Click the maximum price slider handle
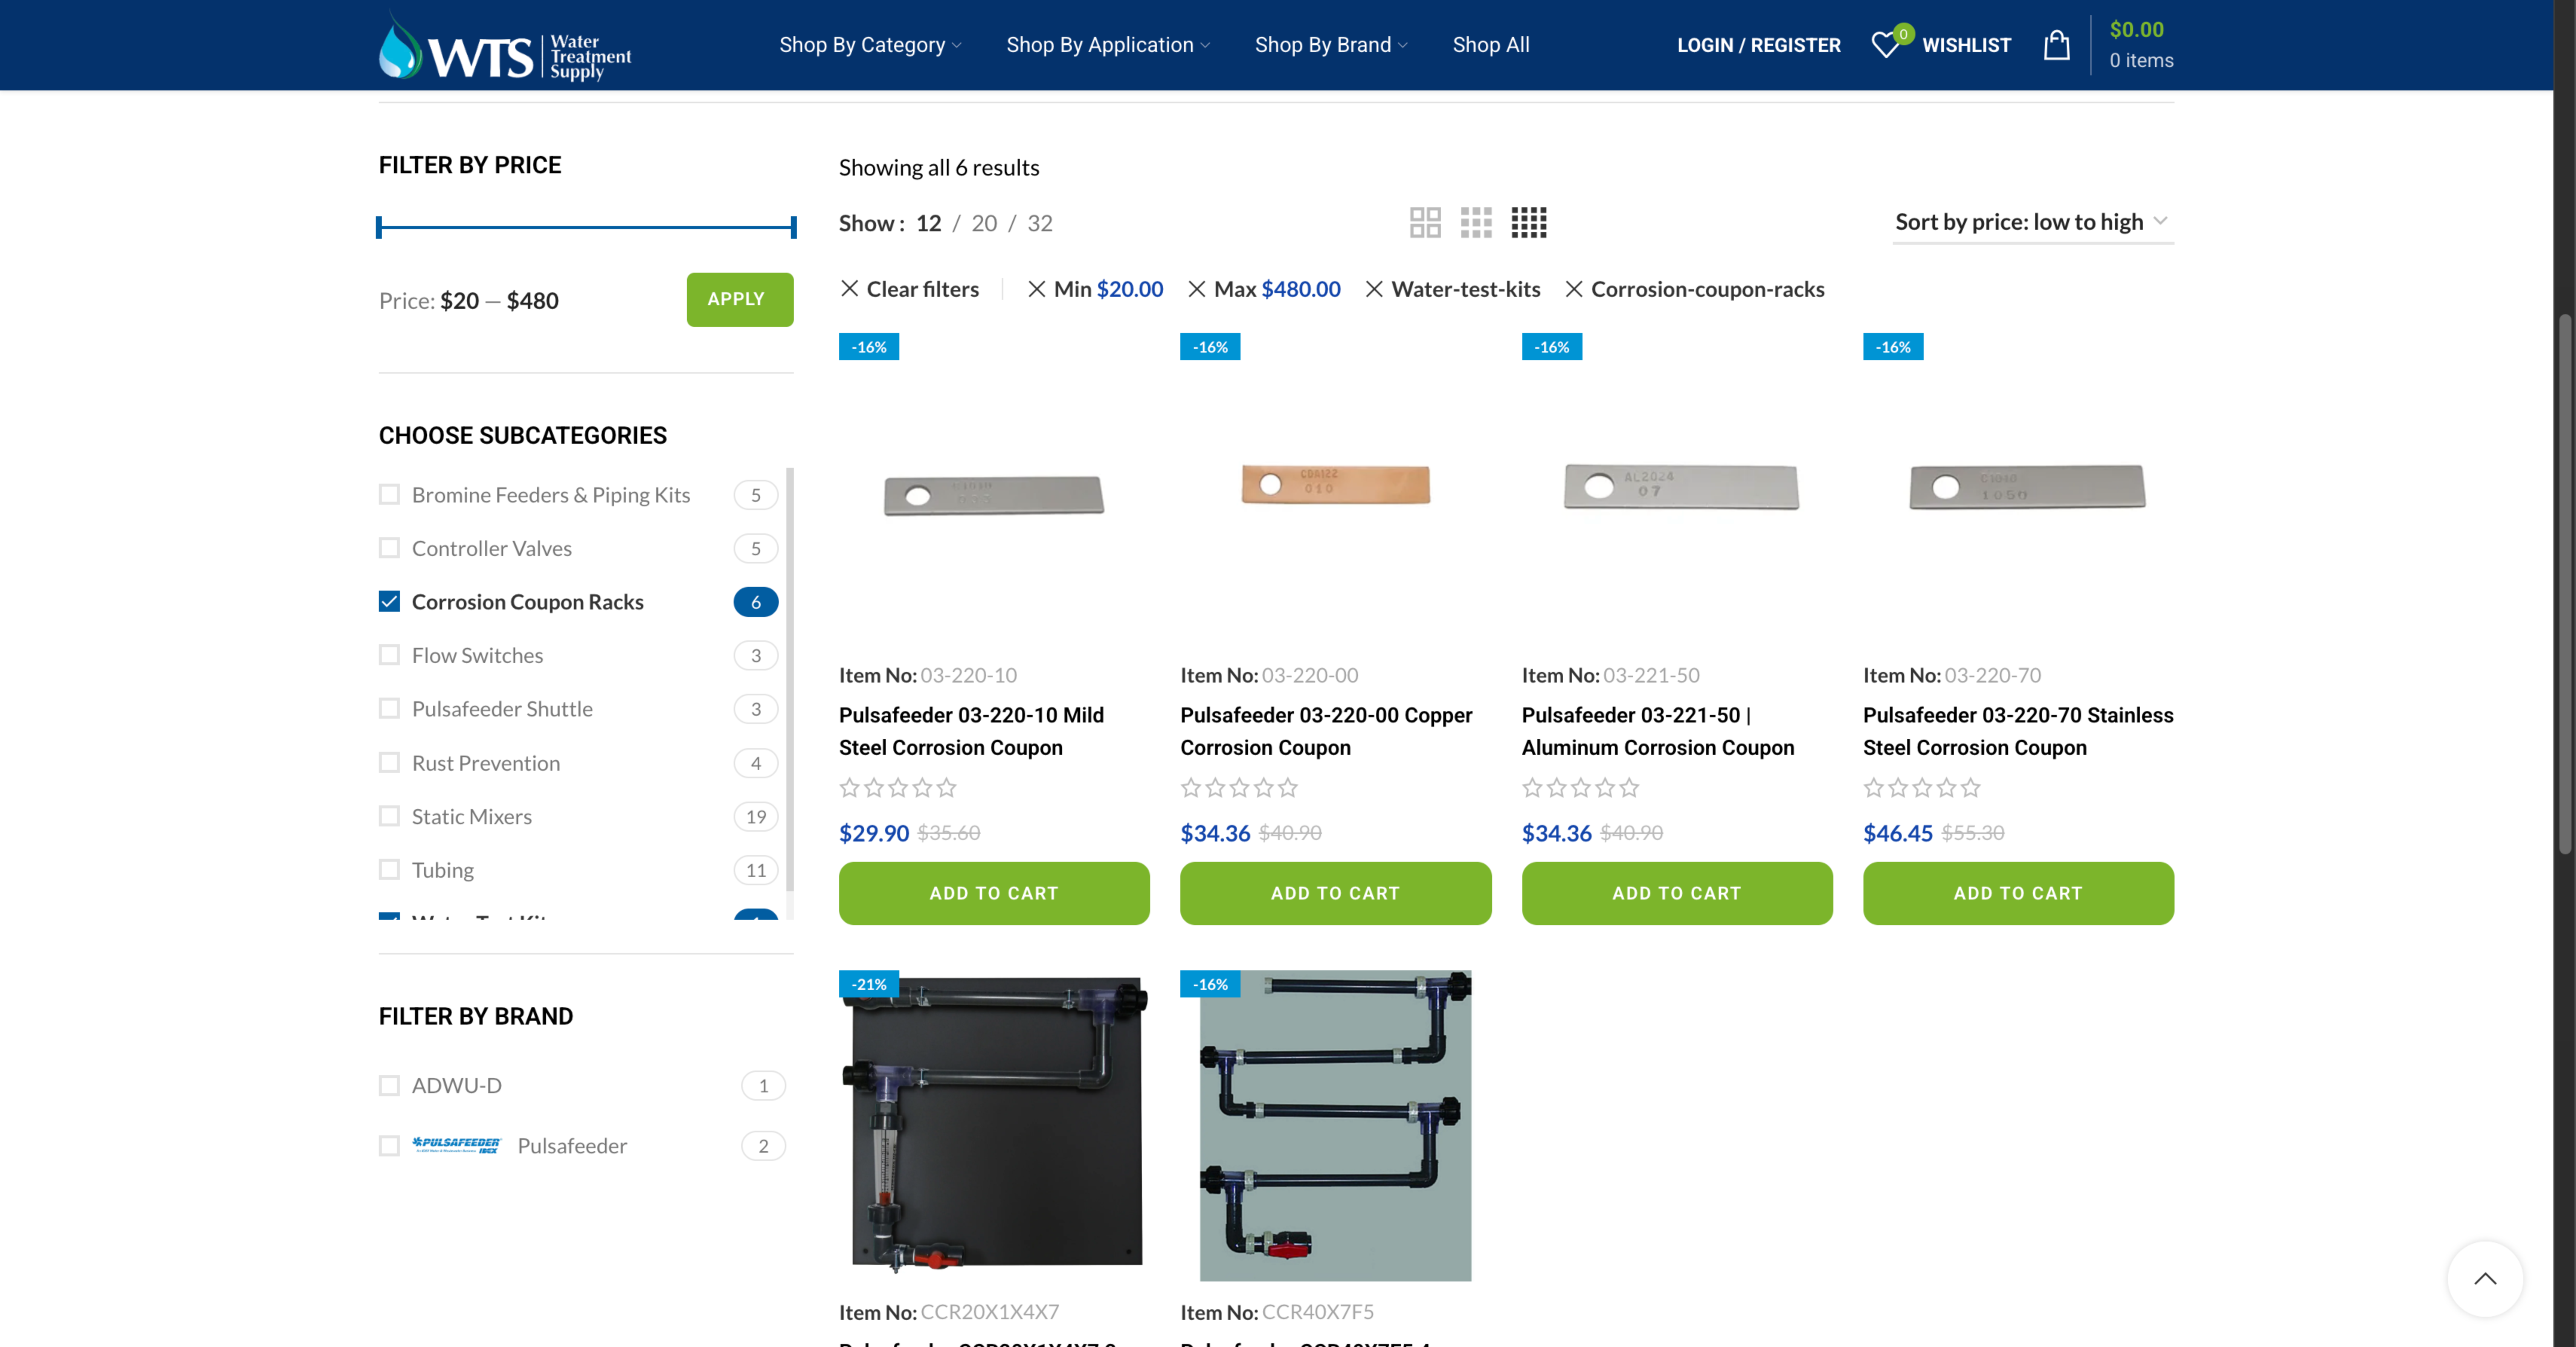This screenshot has width=2576, height=1347. point(793,227)
